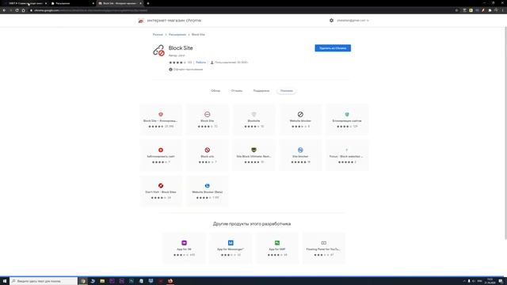
Task: Open the blue globe Website Blocker (Beta) extension
Action: point(208,191)
